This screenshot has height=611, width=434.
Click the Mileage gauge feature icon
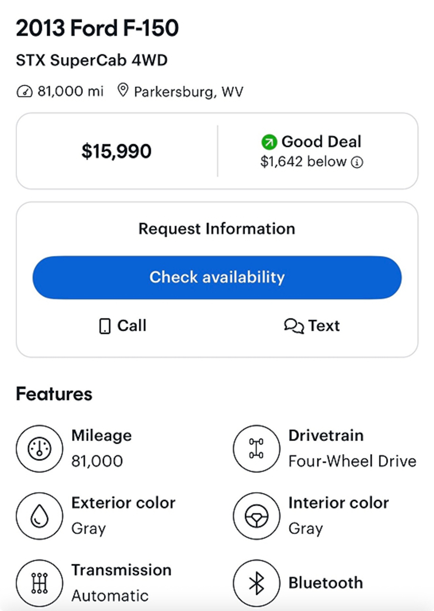39,448
